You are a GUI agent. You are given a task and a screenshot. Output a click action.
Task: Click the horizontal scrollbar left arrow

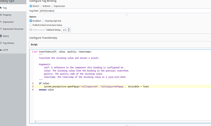click(35, 121)
